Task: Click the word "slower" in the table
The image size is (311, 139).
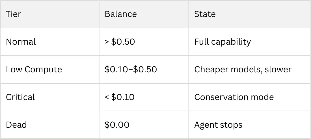Action: pyautogui.click(x=278, y=69)
